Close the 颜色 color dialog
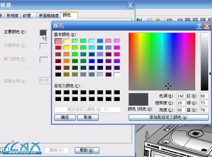Image resolution: width=212 pixels, height=157 pixels. tap(207, 26)
